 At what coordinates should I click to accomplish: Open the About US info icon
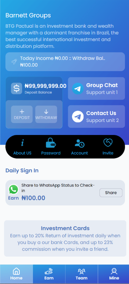coord(22,143)
